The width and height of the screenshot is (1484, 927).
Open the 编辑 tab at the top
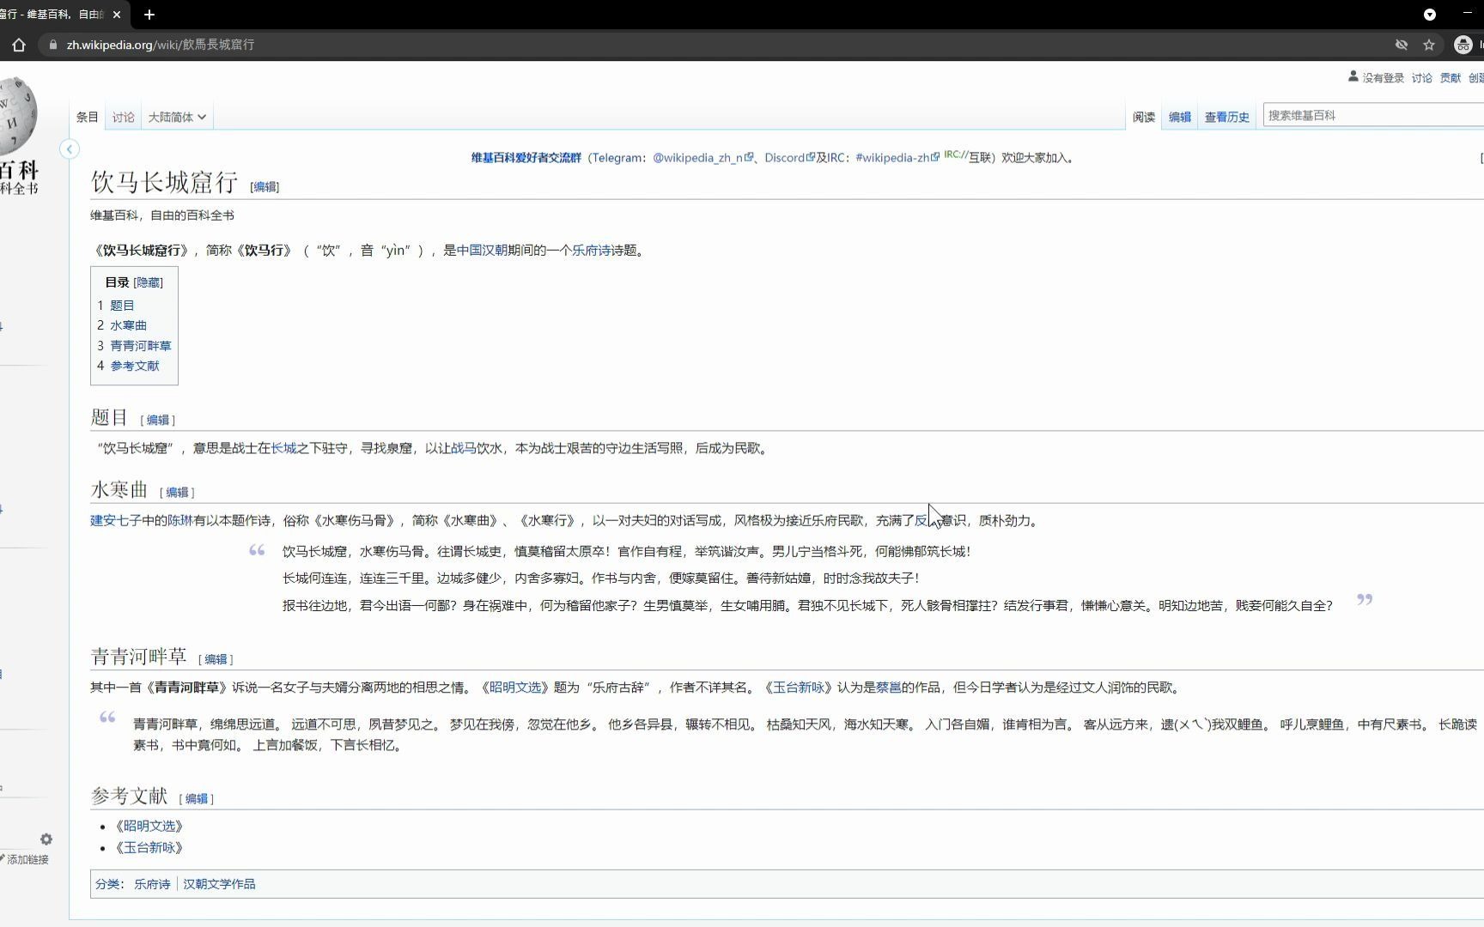(x=1180, y=117)
